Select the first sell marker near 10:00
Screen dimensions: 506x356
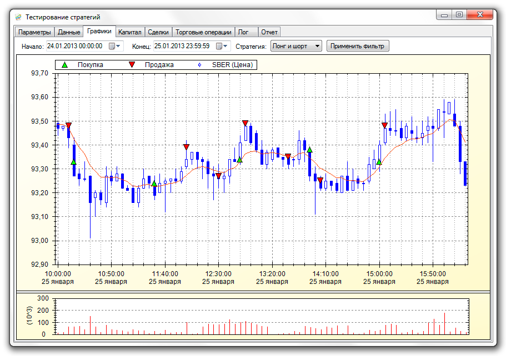click(68, 125)
